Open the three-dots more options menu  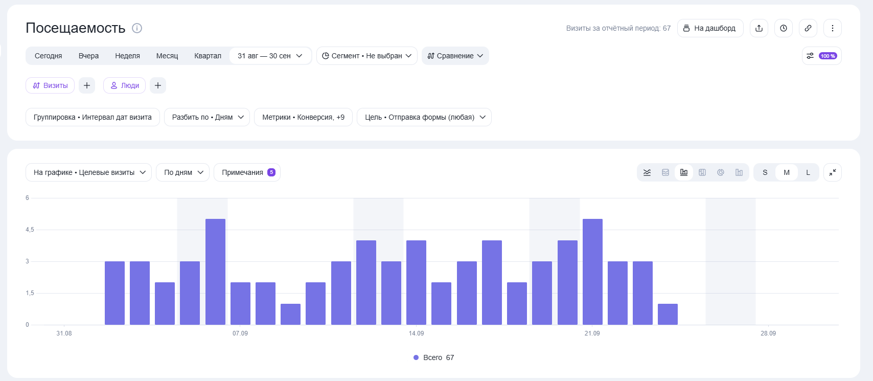(833, 28)
